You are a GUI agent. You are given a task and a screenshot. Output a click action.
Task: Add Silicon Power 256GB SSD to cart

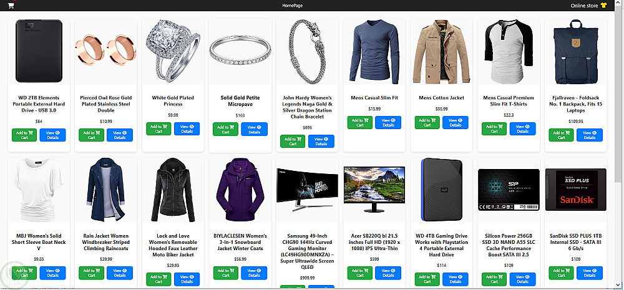(494, 279)
